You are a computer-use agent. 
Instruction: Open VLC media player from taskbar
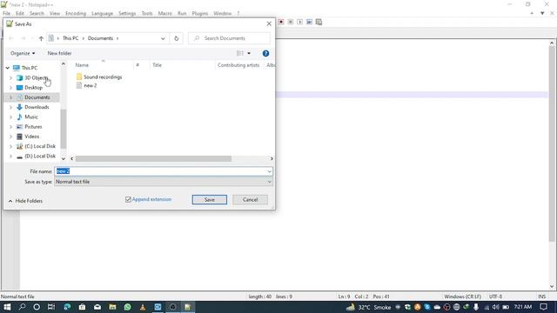click(143, 307)
